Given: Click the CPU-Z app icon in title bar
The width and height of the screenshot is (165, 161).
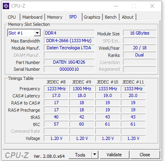Looking at the screenshot, I should click(x=6, y=6).
